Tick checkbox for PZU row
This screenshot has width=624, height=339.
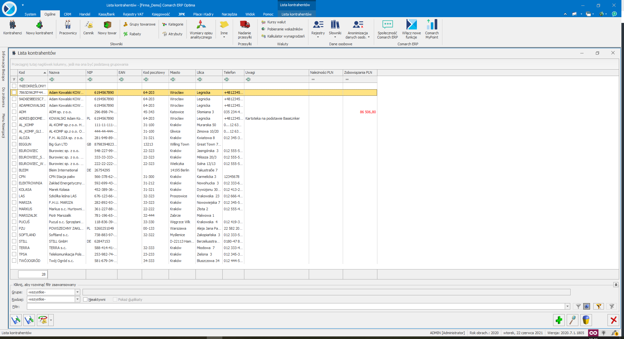pyautogui.click(x=14, y=228)
